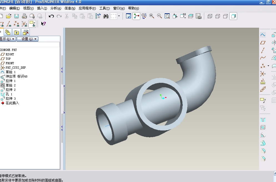The height and width of the screenshot is (182, 276).
Task: Open the Hole tool on the right toolbar
Action: pyautogui.click(x=263, y=120)
